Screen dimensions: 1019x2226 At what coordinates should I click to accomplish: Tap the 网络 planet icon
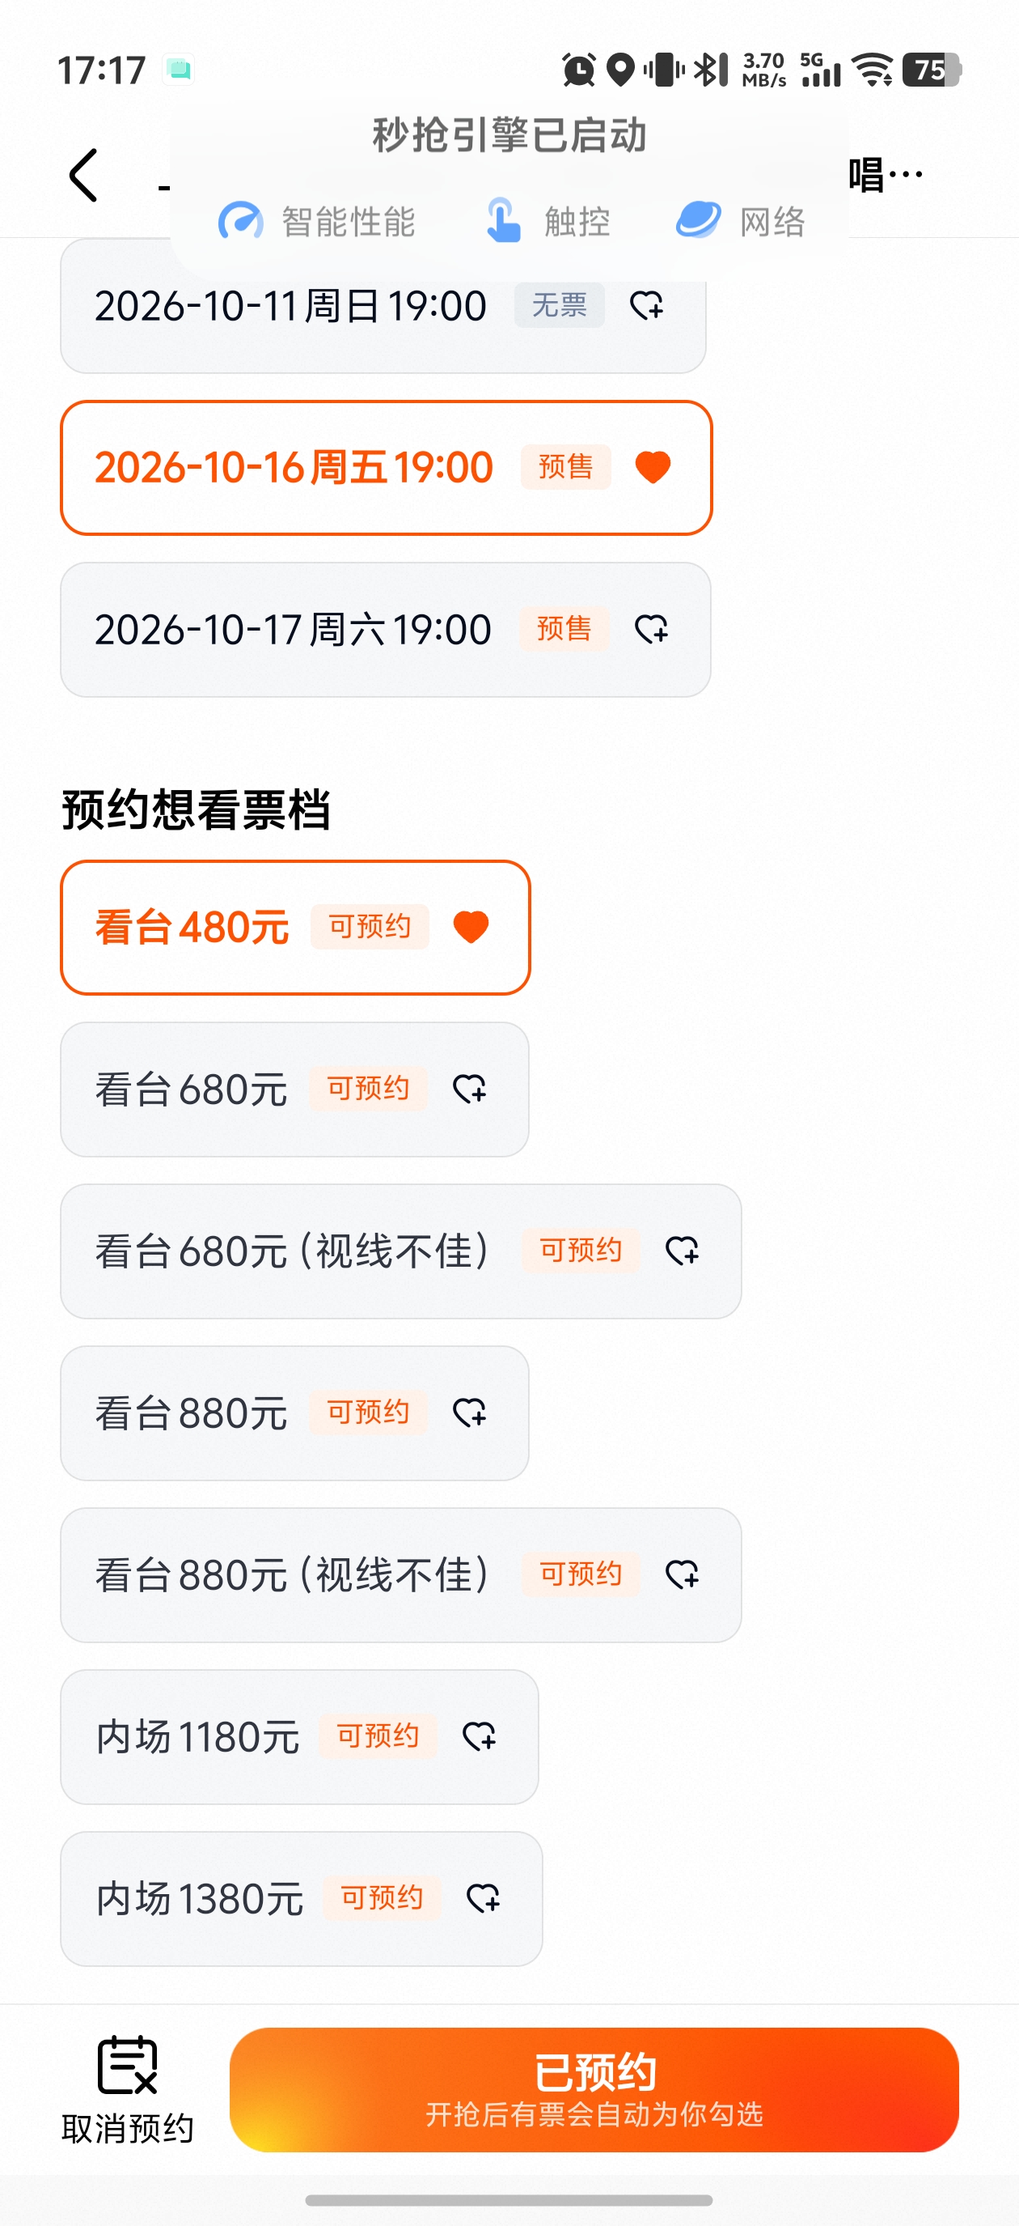coord(698,219)
